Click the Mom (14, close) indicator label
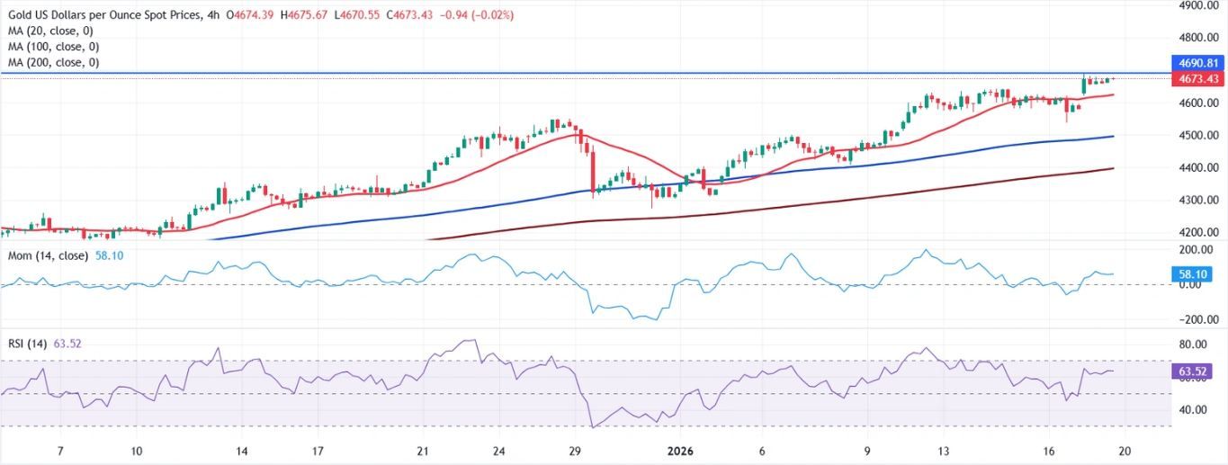Image resolution: width=1228 pixels, height=465 pixels. [49, 255]
